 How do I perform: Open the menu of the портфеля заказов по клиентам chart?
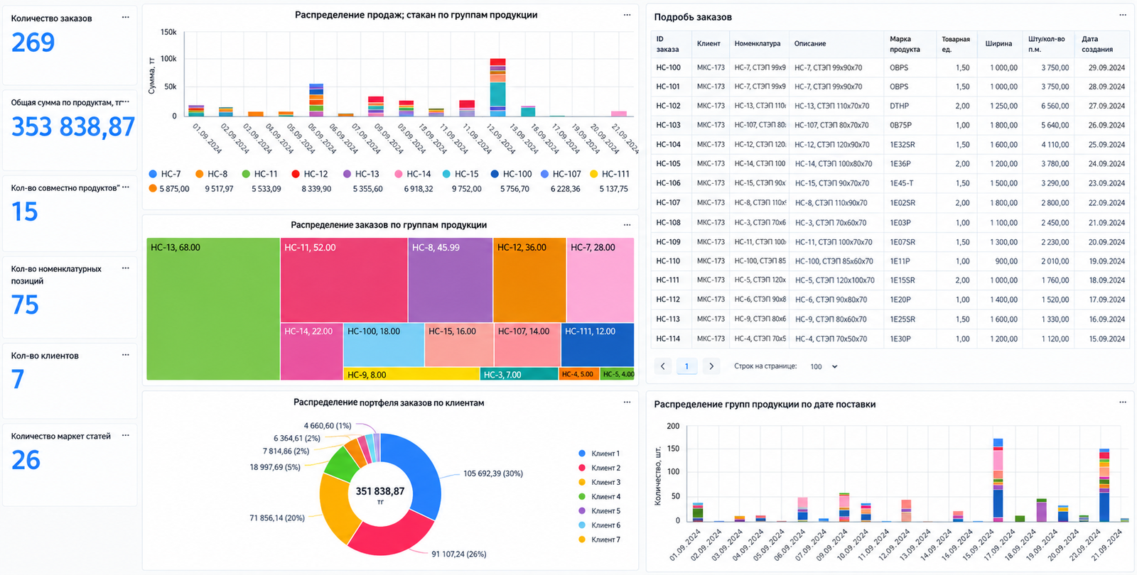(627, 402)
